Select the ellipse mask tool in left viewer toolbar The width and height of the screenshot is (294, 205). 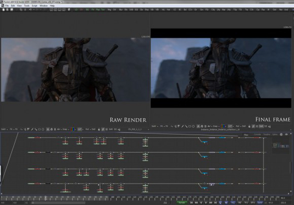43,129
